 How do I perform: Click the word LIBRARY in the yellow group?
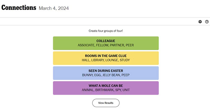point(97,60)
